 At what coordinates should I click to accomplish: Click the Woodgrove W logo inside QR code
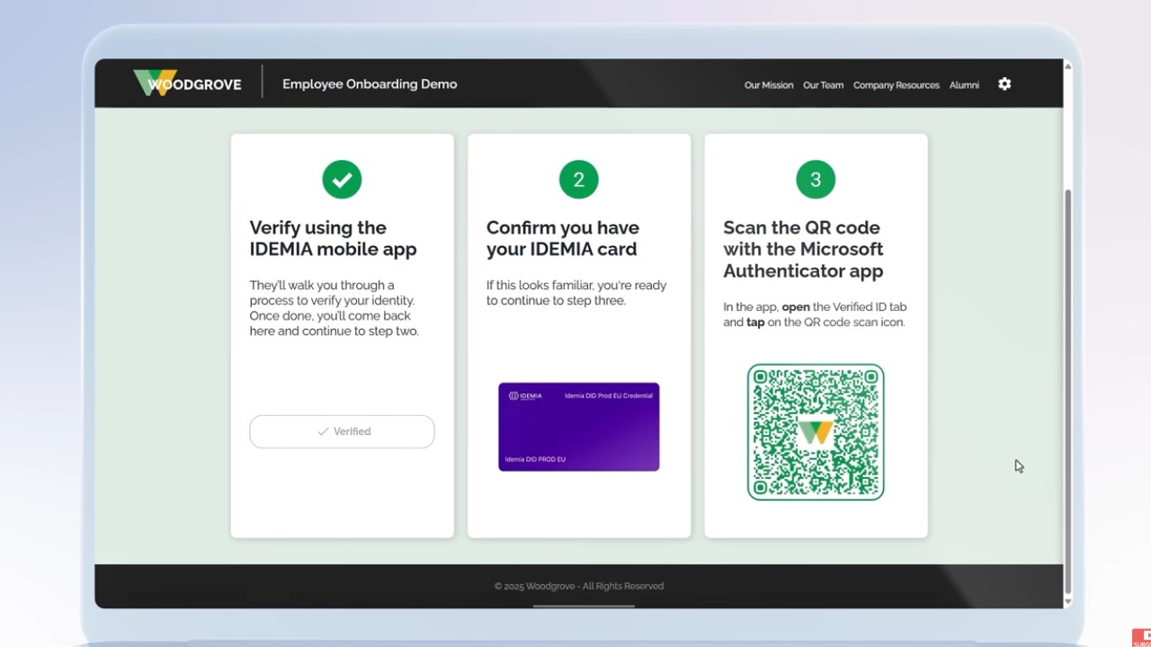tap(816, 432)
